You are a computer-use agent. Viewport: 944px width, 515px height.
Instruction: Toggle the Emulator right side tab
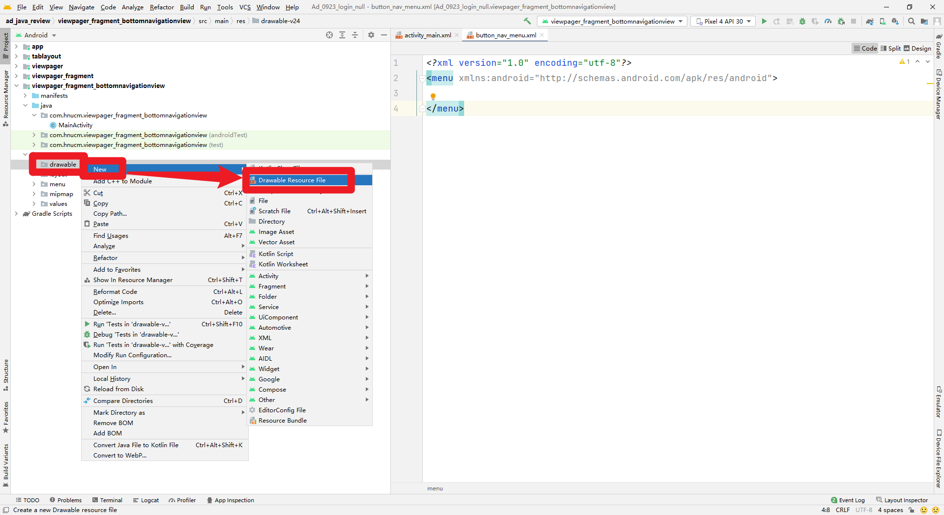[939, 402]
